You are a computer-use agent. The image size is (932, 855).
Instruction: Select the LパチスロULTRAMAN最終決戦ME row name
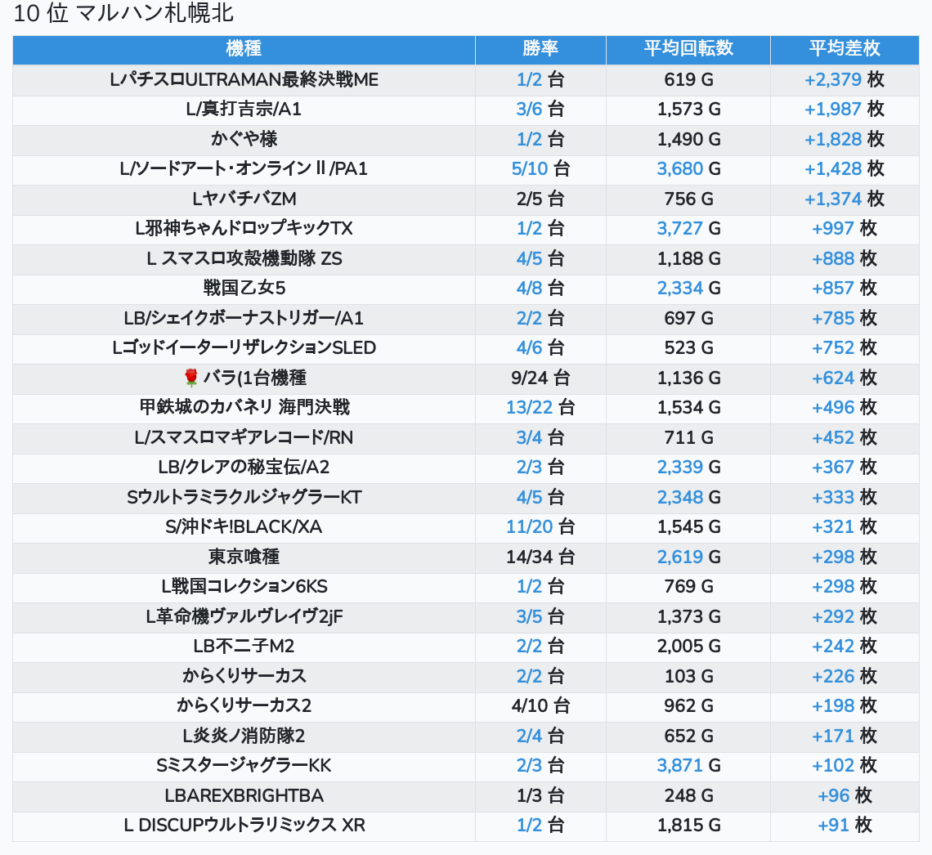click(x=244, y=79)
